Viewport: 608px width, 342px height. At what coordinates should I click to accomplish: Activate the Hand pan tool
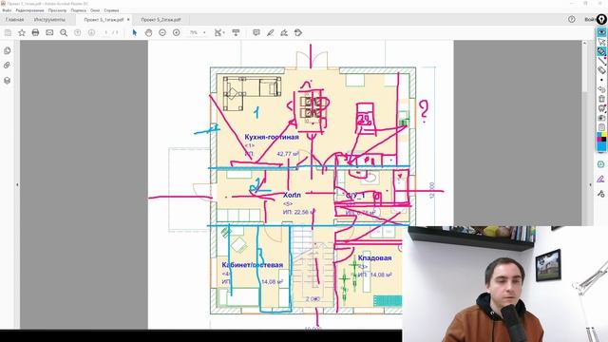click(148, 33)
